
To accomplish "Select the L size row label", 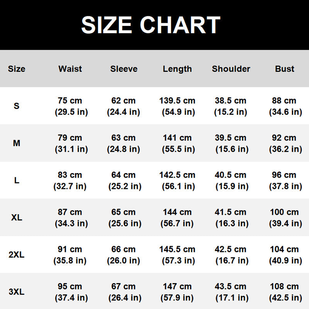I will [x=17, y=180].
